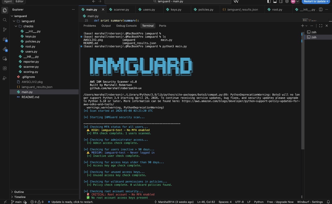The image size is (332, 204).
Task: Open the Explorer view in the activity bar
Action: coord(5,10)
